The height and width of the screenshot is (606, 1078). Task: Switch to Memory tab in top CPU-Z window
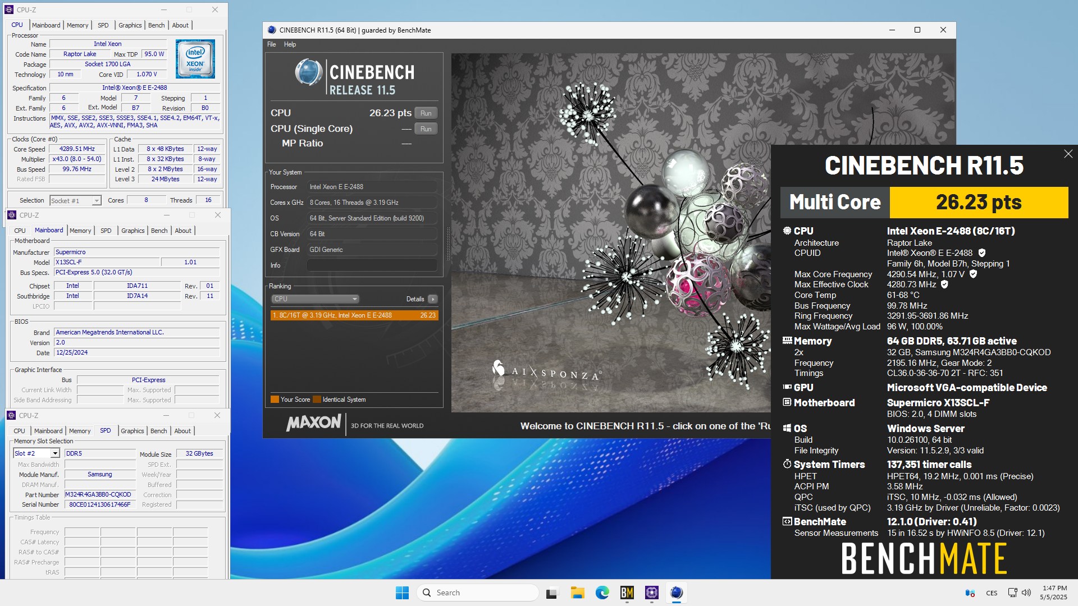77,25
